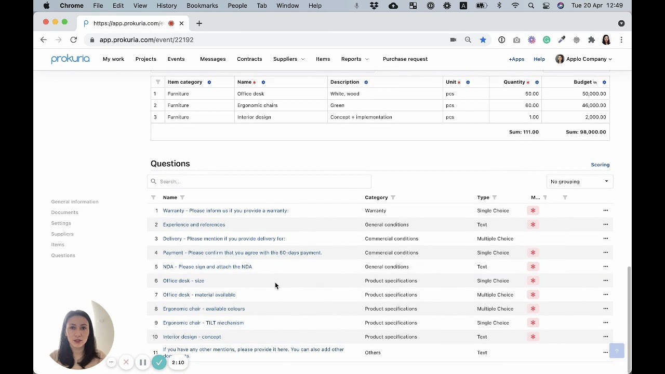Screen dimensions: 665x374
Task: Open settings gear for Description column
Action: (366, 82)
